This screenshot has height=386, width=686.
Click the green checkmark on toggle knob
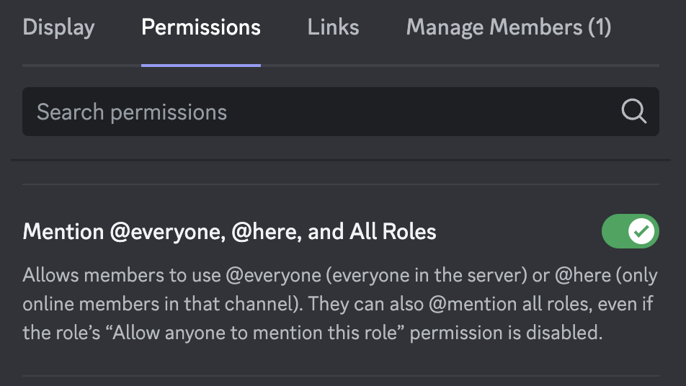coord(641,231)
